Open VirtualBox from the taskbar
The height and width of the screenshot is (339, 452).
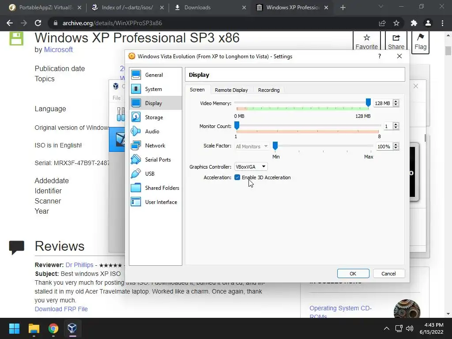point(72,328)
